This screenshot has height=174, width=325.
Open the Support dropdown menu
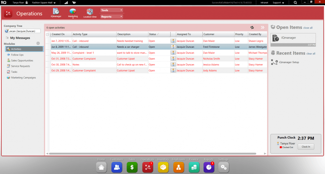tap(278, 3)
